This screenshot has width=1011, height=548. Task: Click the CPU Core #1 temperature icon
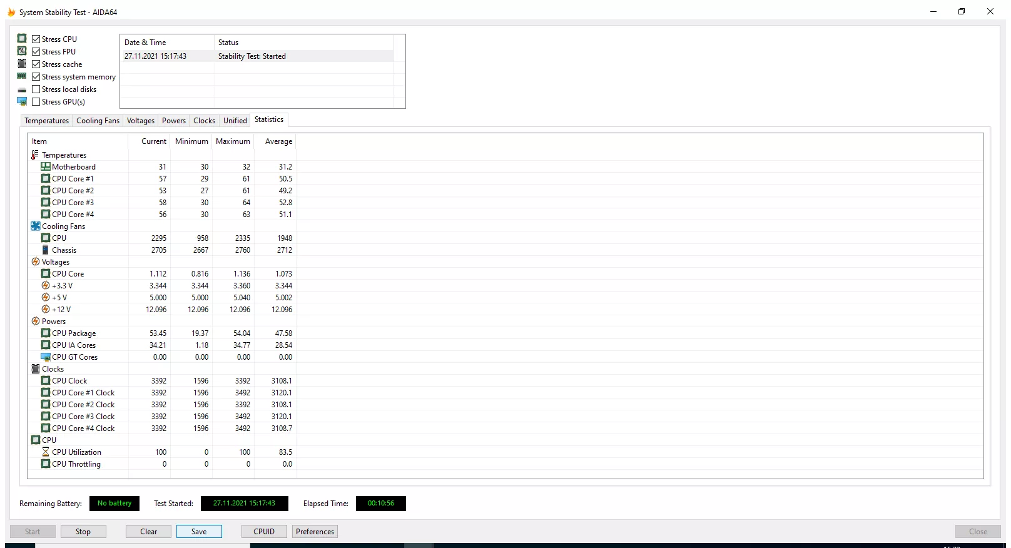click(x=46, y=178)
